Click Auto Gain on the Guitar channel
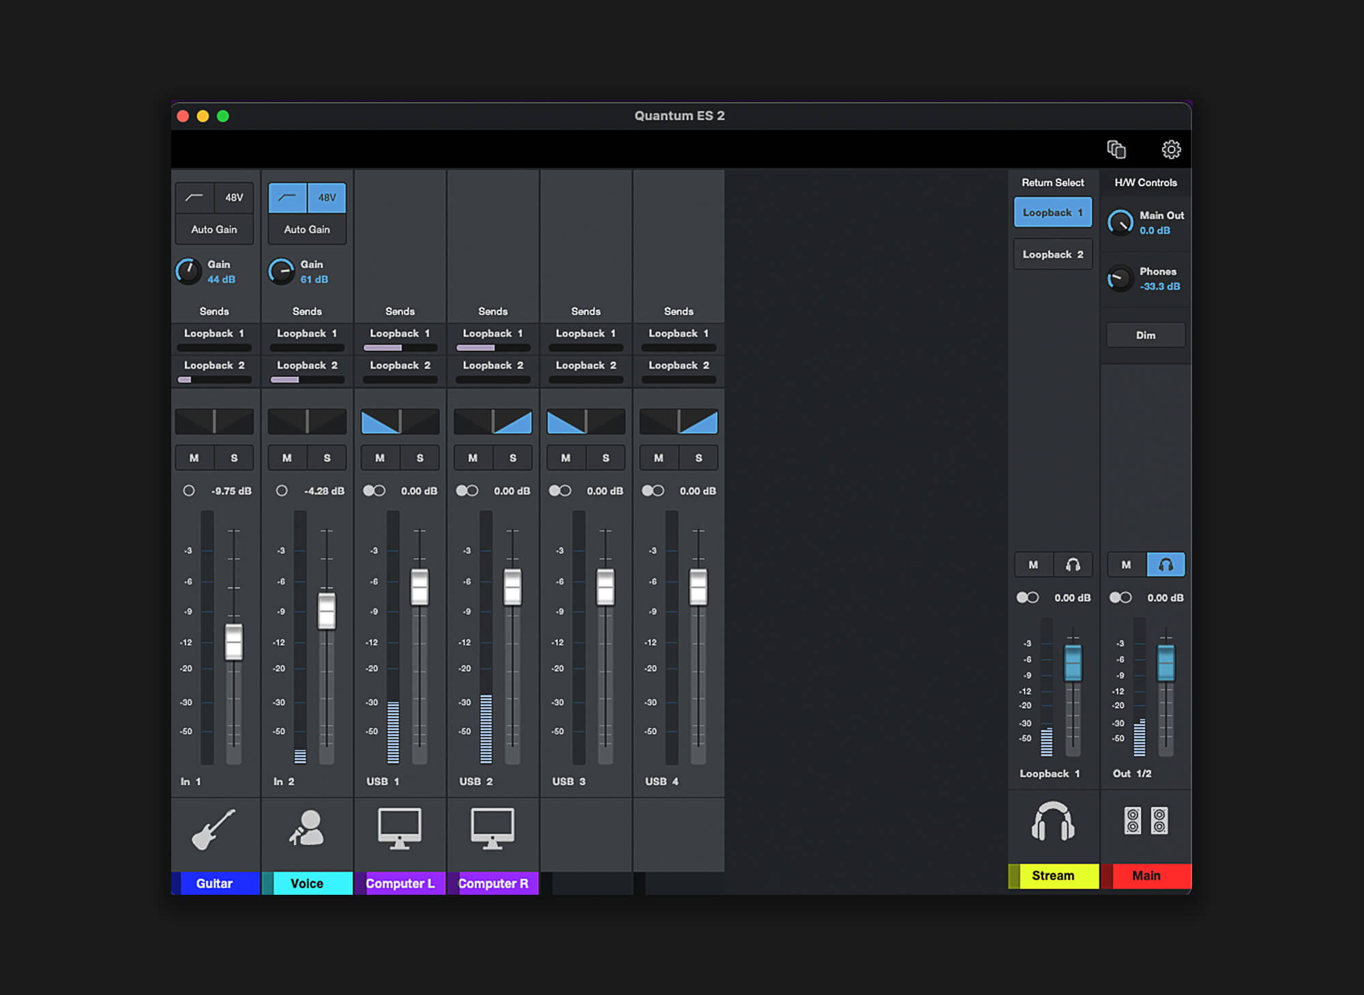This screenshot has height=995, width=1364. tap(214, 229)
